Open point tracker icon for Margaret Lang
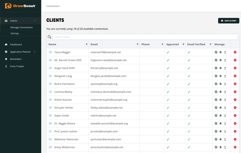Viewport: 241px width, 153px height. (225, 76)
